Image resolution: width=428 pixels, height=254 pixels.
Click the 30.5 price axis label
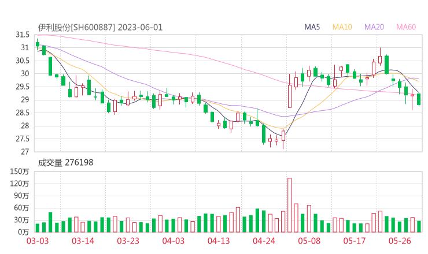pyautogui.click(x=23, y=61)
